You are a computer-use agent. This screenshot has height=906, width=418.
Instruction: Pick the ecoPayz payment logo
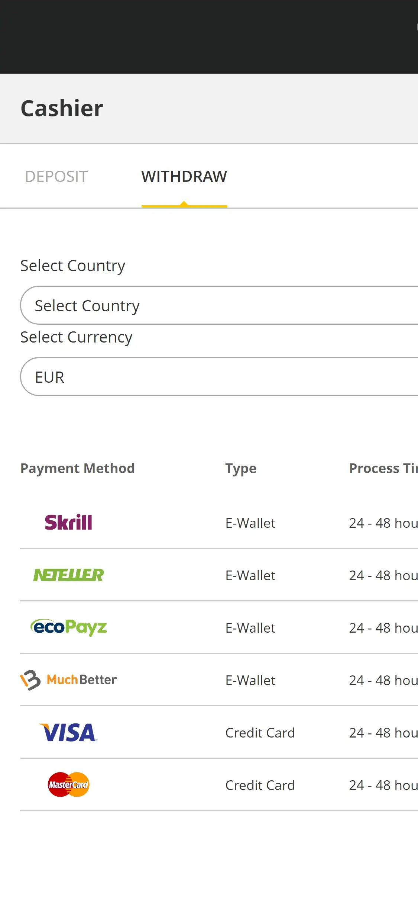(x=69, y=627)
